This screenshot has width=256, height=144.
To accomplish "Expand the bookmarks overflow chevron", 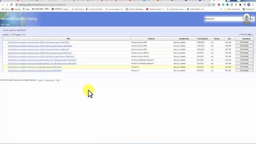I will [x=221, y=9].
